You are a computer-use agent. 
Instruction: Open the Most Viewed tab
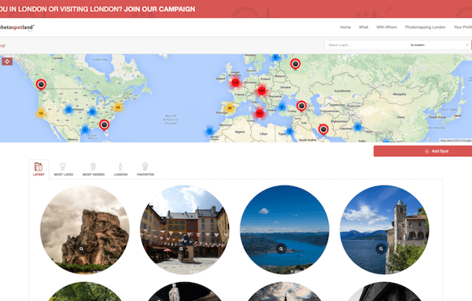tap(94, 170)
